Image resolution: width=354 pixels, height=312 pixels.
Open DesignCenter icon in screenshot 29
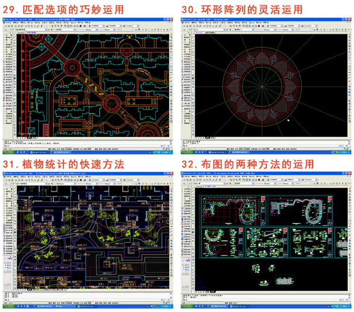(x=68, y=26)
